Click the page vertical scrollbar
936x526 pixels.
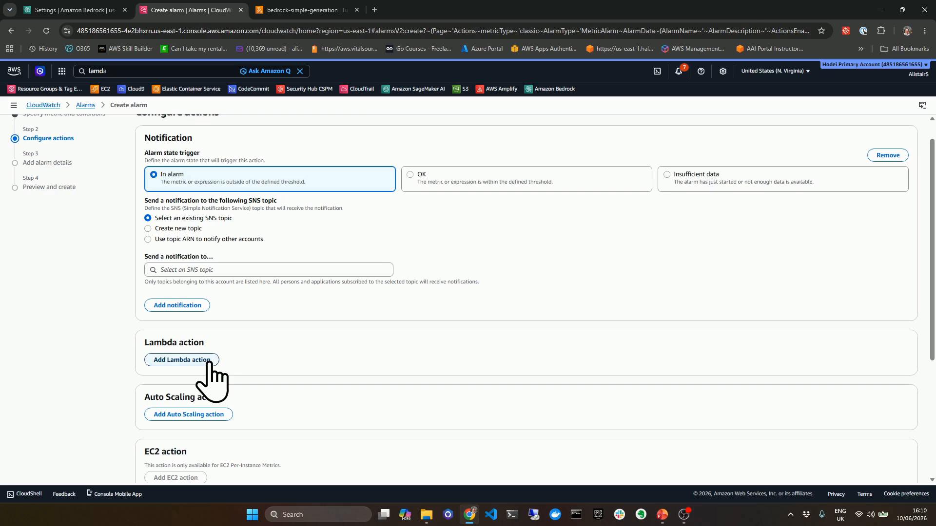pos(932,249)
